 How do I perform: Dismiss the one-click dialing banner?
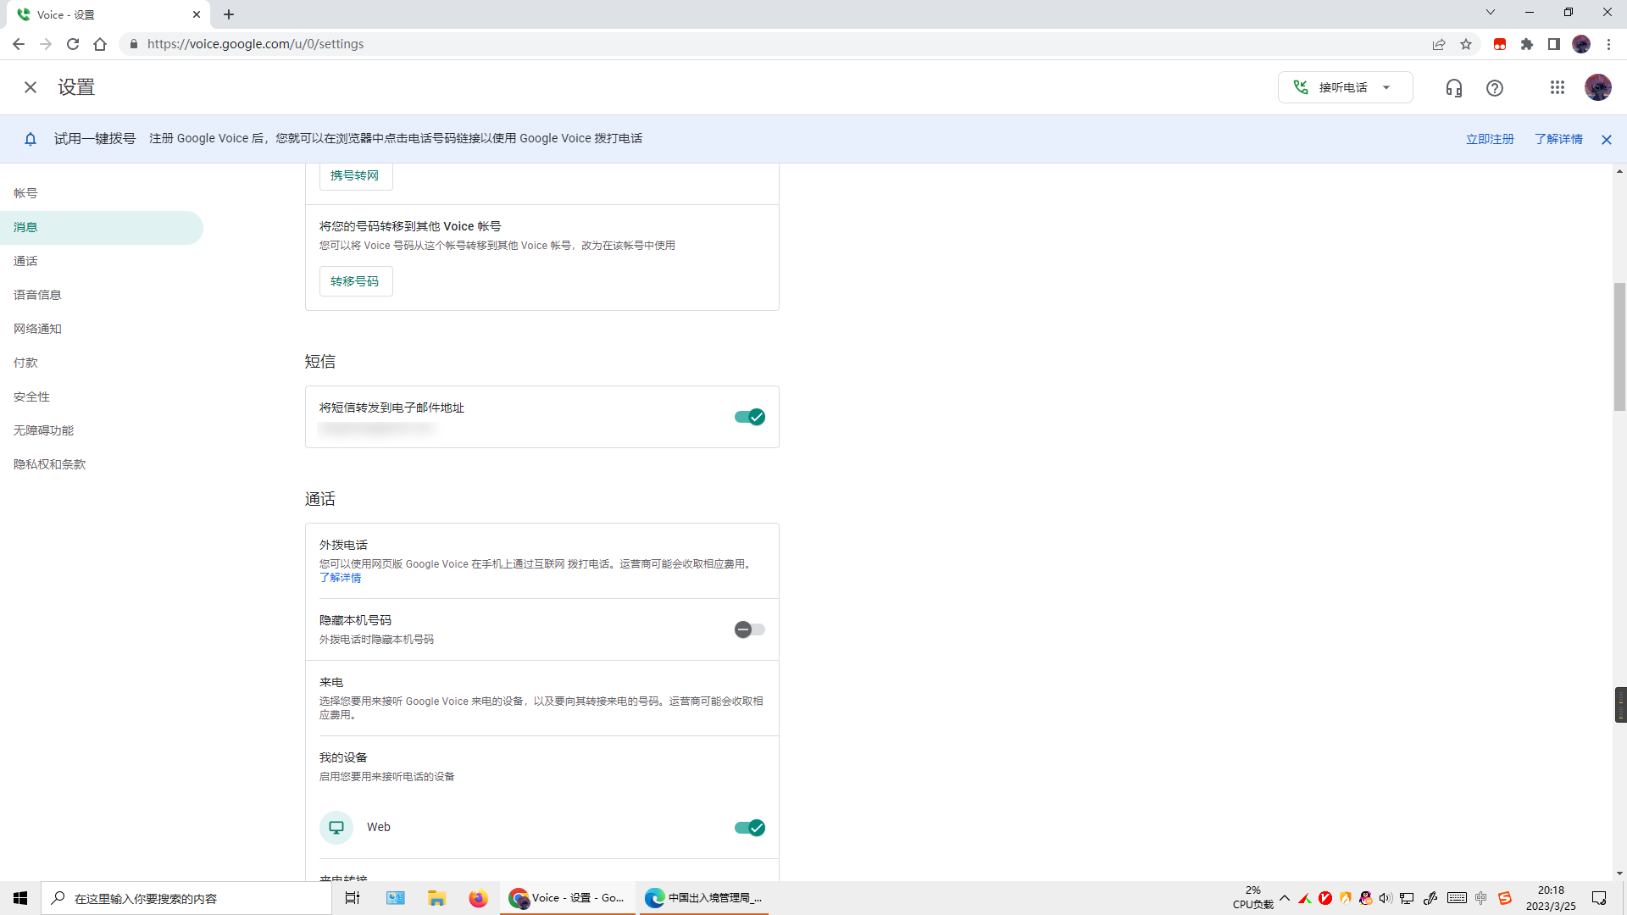coord(1607,140)
